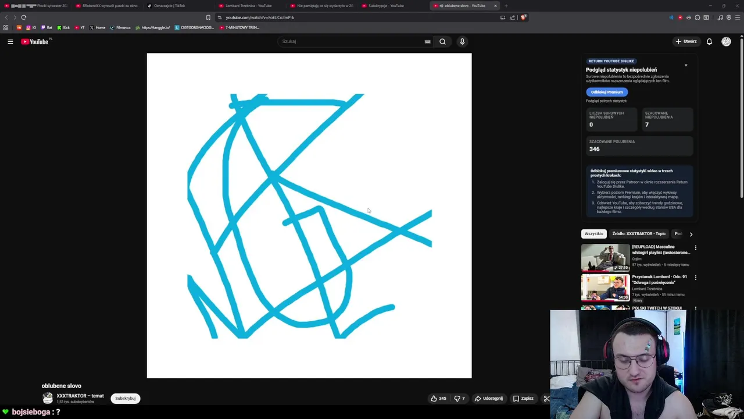This screenshot has height=419, width=744.
Task: Click the share page icon in address bar
Action: pos(513,17)
